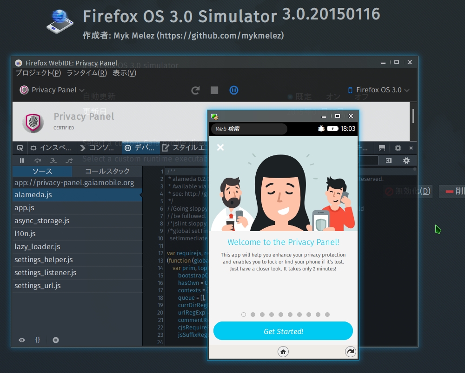Open the 表示(V) menu
The height and width of the screenshot is (373, 465).
pos(124,73)
